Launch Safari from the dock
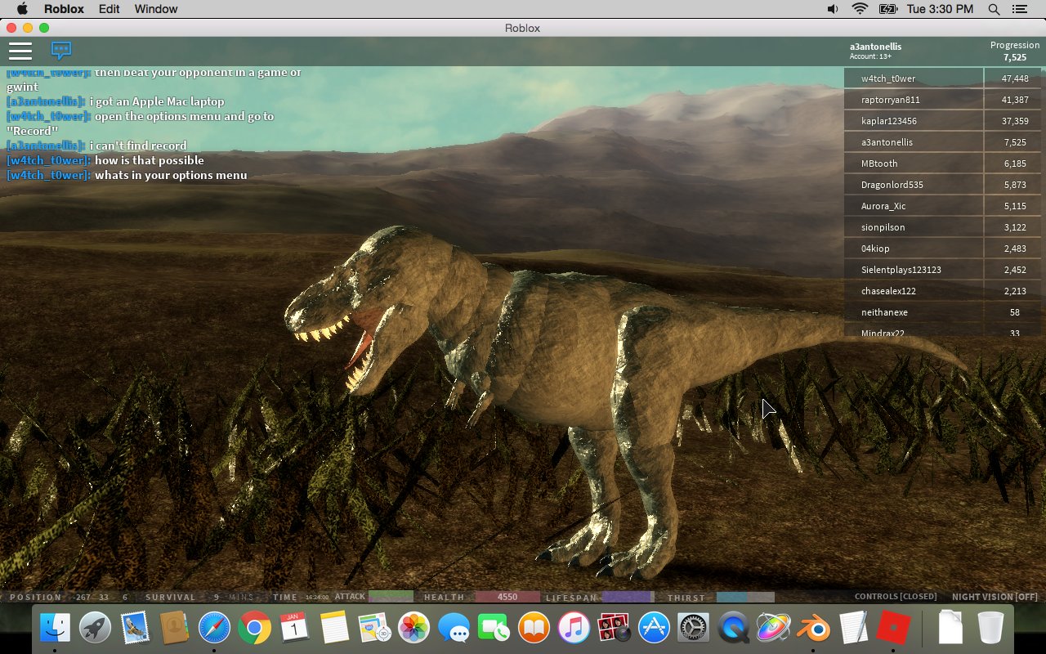Viewport: 1046px width, 654px height. (215, 628)
